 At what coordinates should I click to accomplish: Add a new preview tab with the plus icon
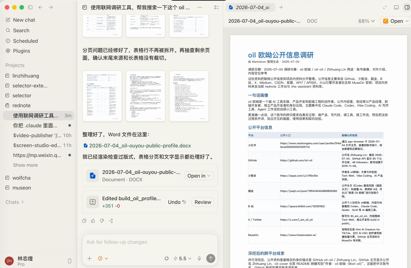coord(281,7)
